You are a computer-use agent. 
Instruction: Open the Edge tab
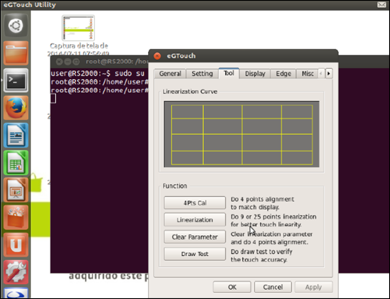pos(283,74)
